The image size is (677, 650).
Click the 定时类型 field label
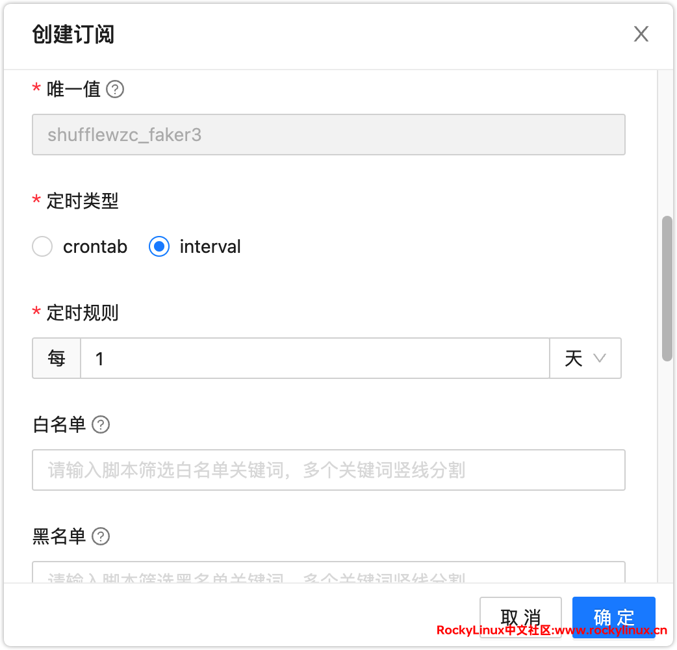pyautogui.click(x=83, y=201)
